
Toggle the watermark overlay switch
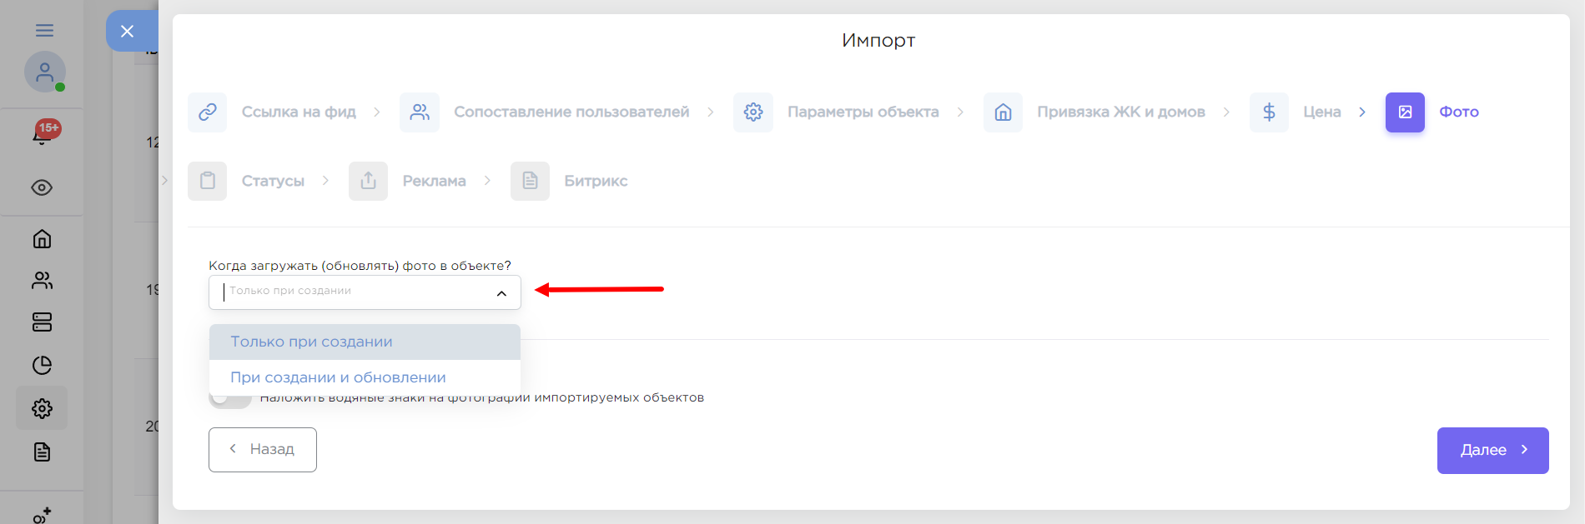[x=230, y=398]
